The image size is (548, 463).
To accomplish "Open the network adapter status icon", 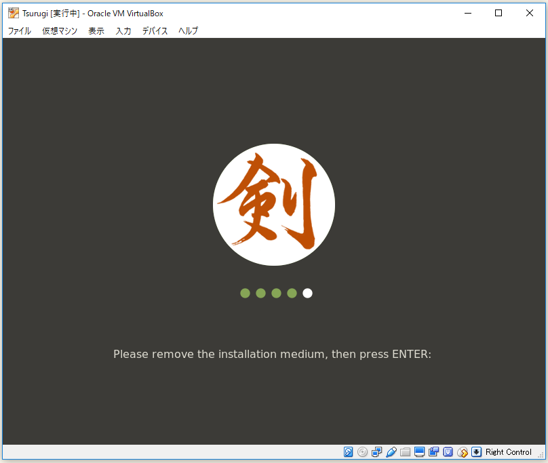I will [x=377, y=452].
